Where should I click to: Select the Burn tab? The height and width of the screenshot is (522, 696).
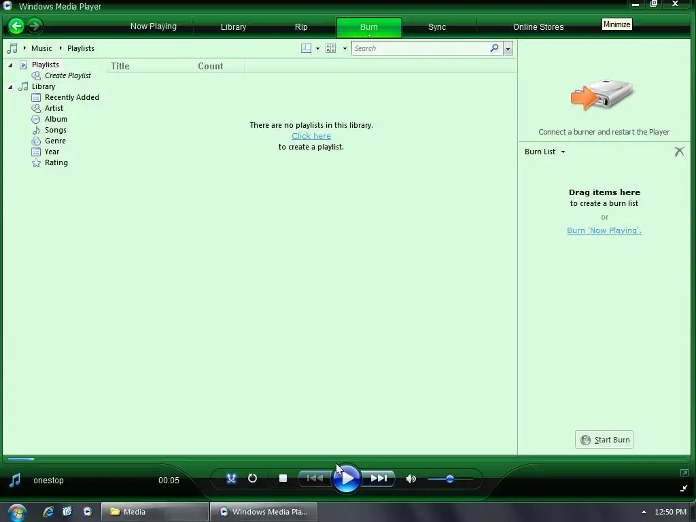coord(369,27)
